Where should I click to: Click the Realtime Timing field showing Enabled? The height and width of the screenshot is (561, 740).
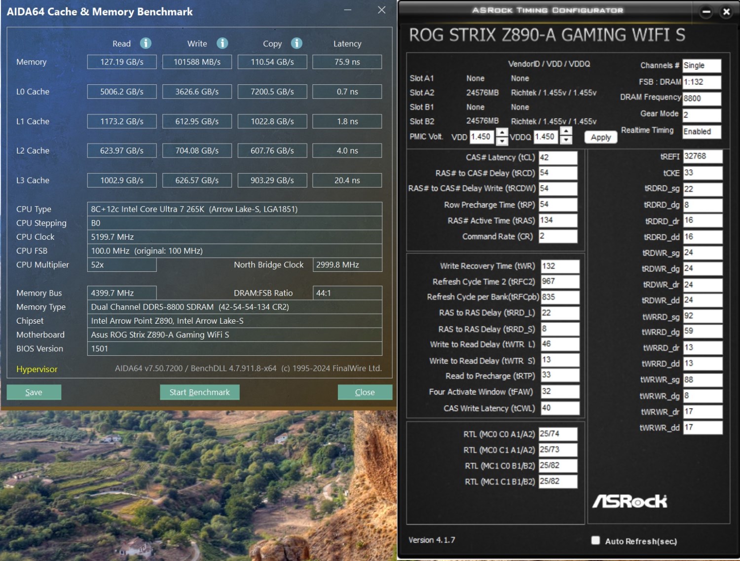(702, 131)
